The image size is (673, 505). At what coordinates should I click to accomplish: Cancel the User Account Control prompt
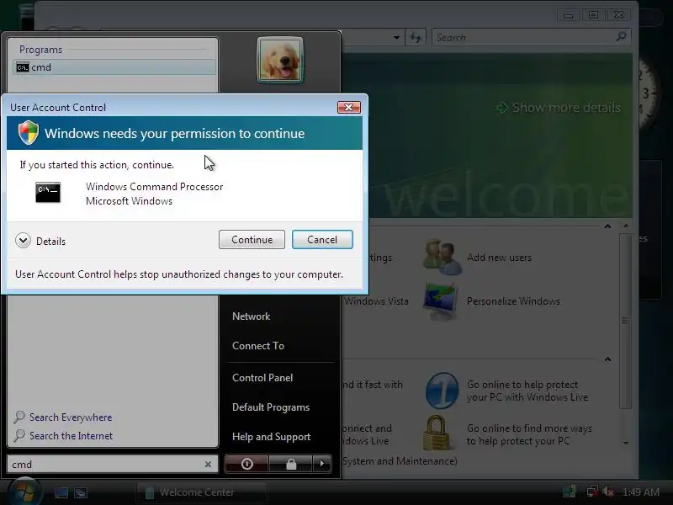click(x=322, y=240)
